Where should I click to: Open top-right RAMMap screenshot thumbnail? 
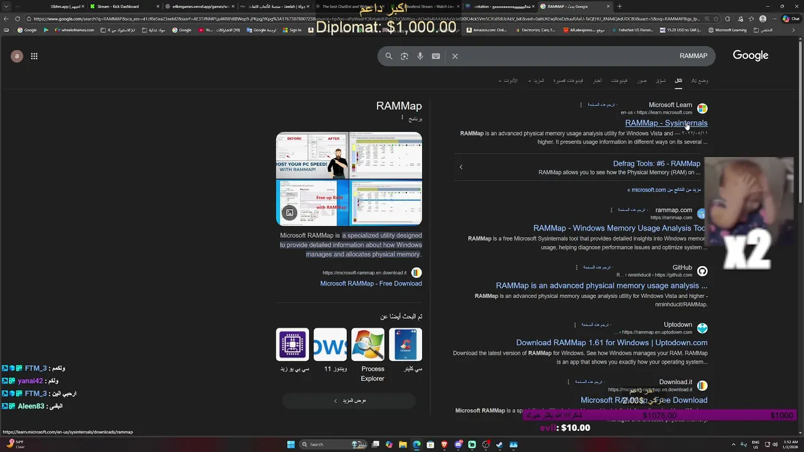tap(386, 156)
